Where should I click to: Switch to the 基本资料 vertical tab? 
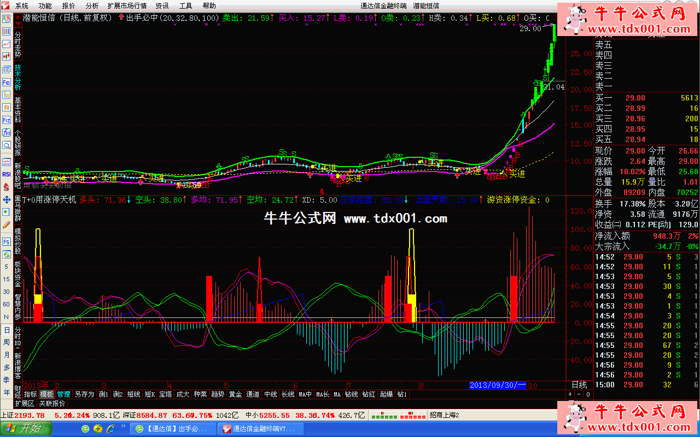click(17, 110)
